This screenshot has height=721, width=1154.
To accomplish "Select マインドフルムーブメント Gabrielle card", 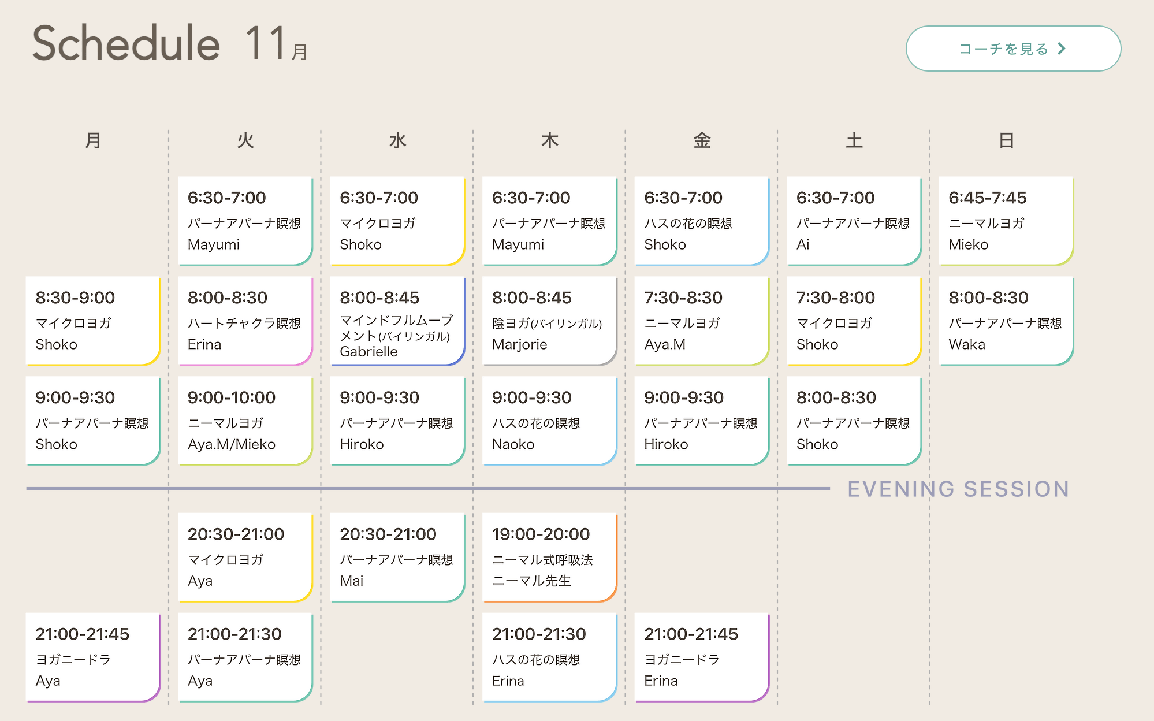I will [397, 321].
